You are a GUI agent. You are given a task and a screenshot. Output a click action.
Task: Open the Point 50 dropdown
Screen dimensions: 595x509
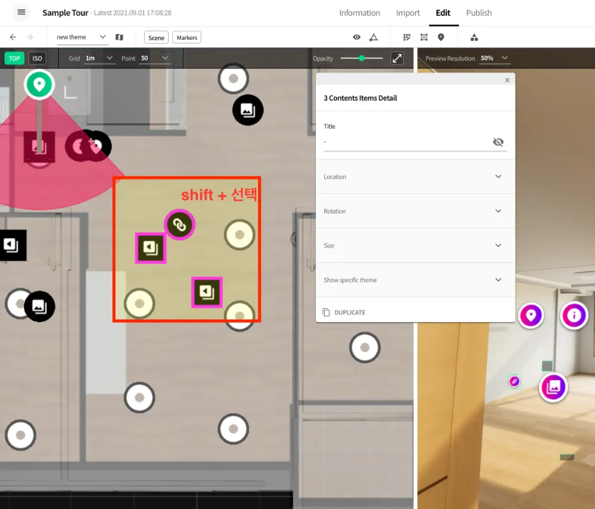coord(154,58)
